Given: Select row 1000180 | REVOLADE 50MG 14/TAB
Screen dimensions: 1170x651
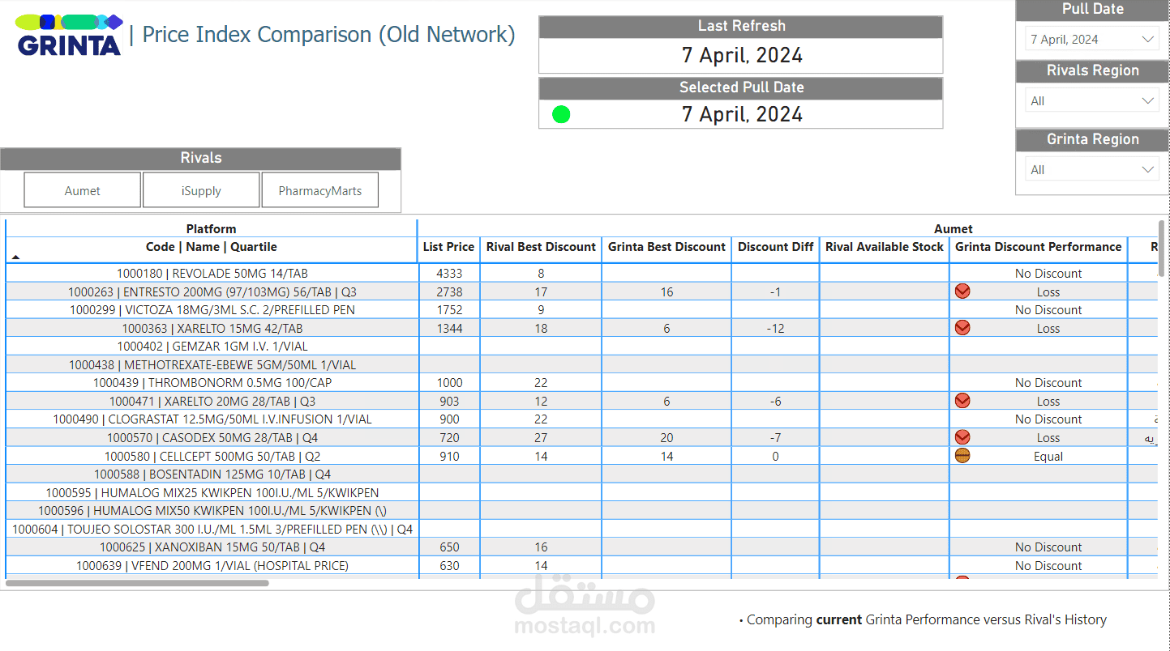Looking at the screenshot, I should pos(212,274).
